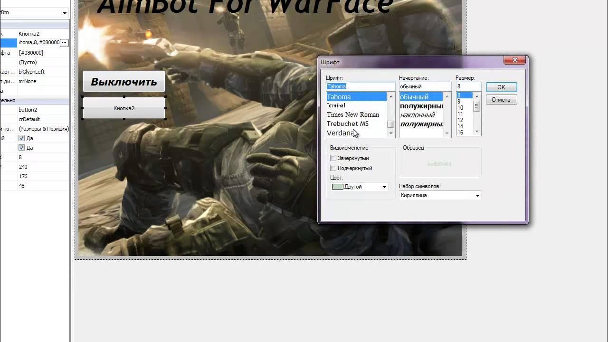Select size 9 in the size list
The height and width of the screenshot is (342, 608).
coord(464,102)
